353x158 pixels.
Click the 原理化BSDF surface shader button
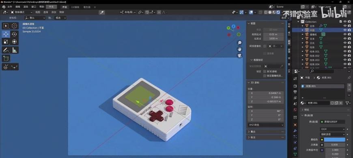(x=333, y=122)
